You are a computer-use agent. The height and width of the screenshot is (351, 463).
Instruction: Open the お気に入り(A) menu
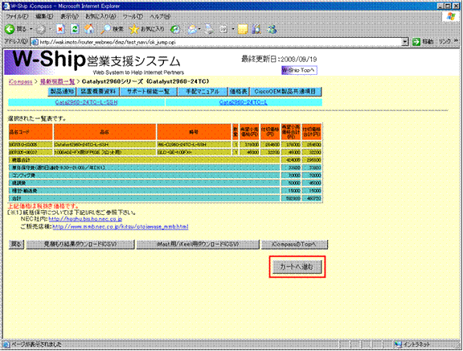(100, 17)
